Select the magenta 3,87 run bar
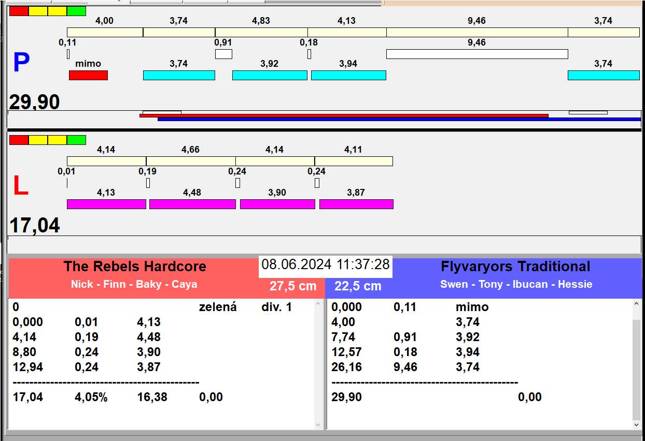This screenshot has width=645, height=441. click(356, 204)
